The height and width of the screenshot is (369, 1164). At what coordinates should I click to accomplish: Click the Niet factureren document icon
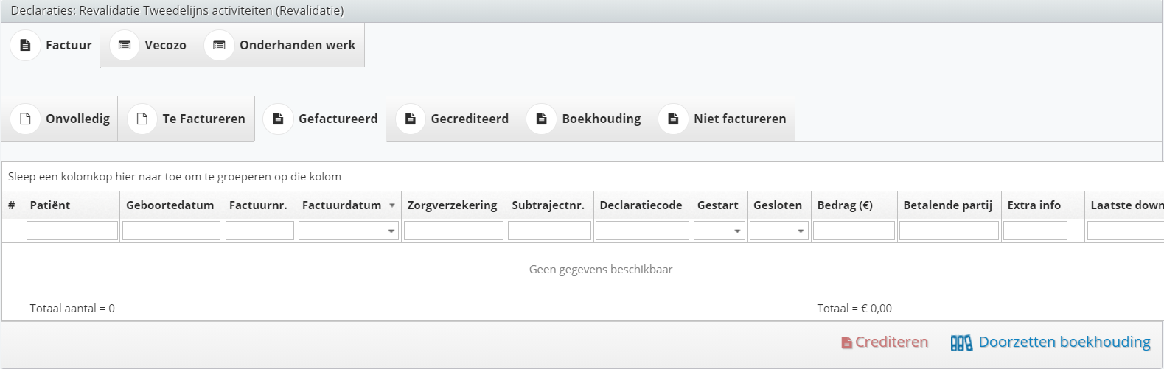[673, 119]
